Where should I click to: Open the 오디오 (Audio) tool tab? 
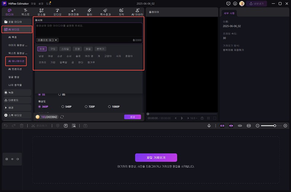pos(57,12)
